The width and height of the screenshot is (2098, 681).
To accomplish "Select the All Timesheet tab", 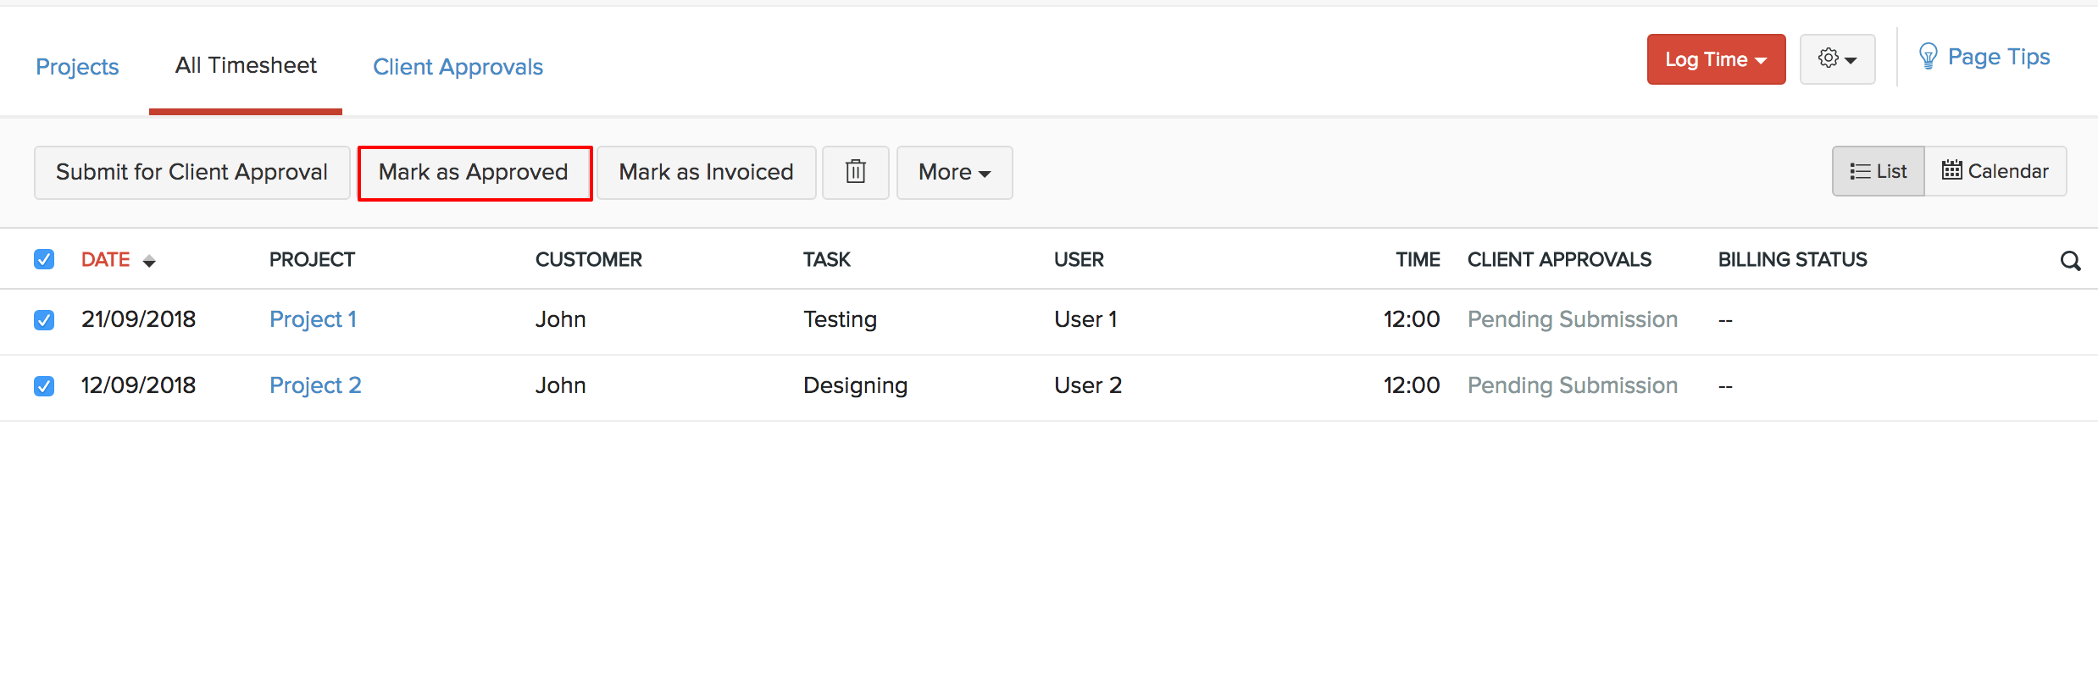I will tap(246, 65).
